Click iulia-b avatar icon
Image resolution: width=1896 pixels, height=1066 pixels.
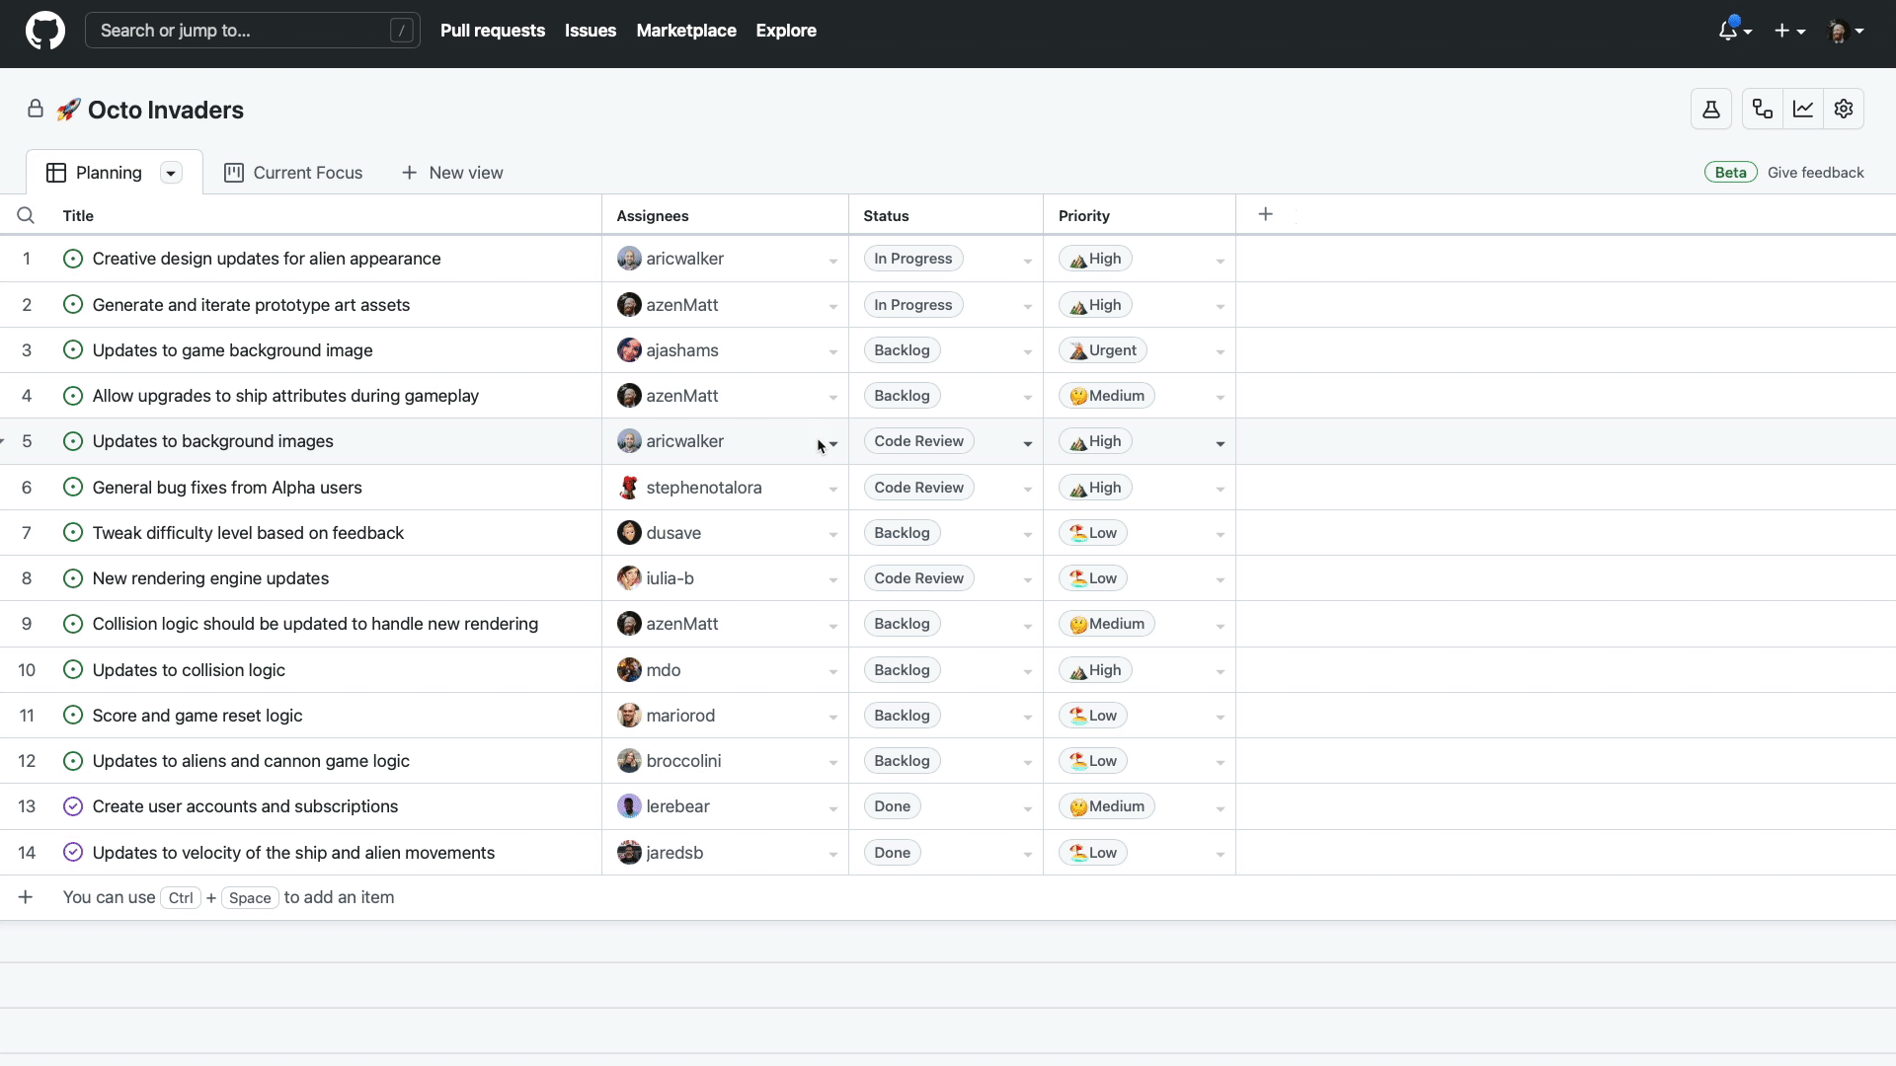(629, 578)
